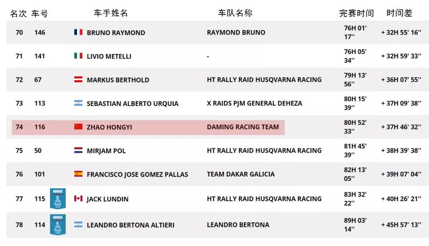Click the Canadian flag beside Jack Lundin
This screenshot has height=246, width=429.
78,198
